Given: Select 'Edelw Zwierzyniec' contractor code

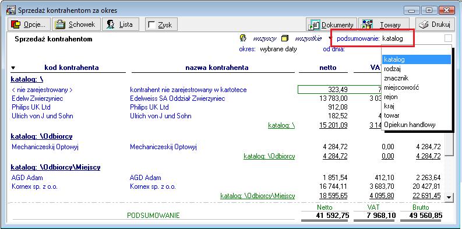Looking at the screenshot, I should [x=37, y=98].
